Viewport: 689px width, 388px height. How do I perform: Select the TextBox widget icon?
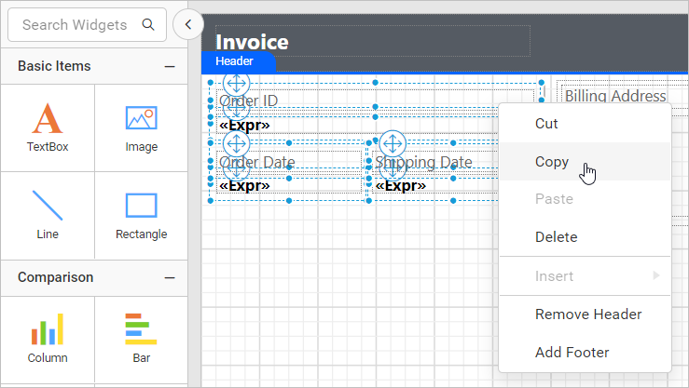(47, 119)
